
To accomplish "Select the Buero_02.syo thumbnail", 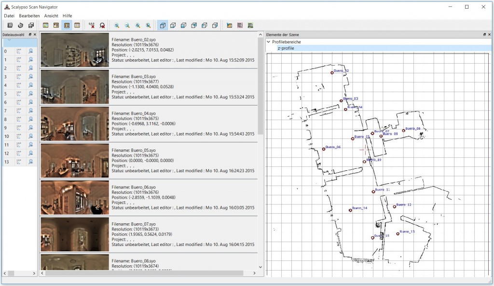I will pos(75,50).
